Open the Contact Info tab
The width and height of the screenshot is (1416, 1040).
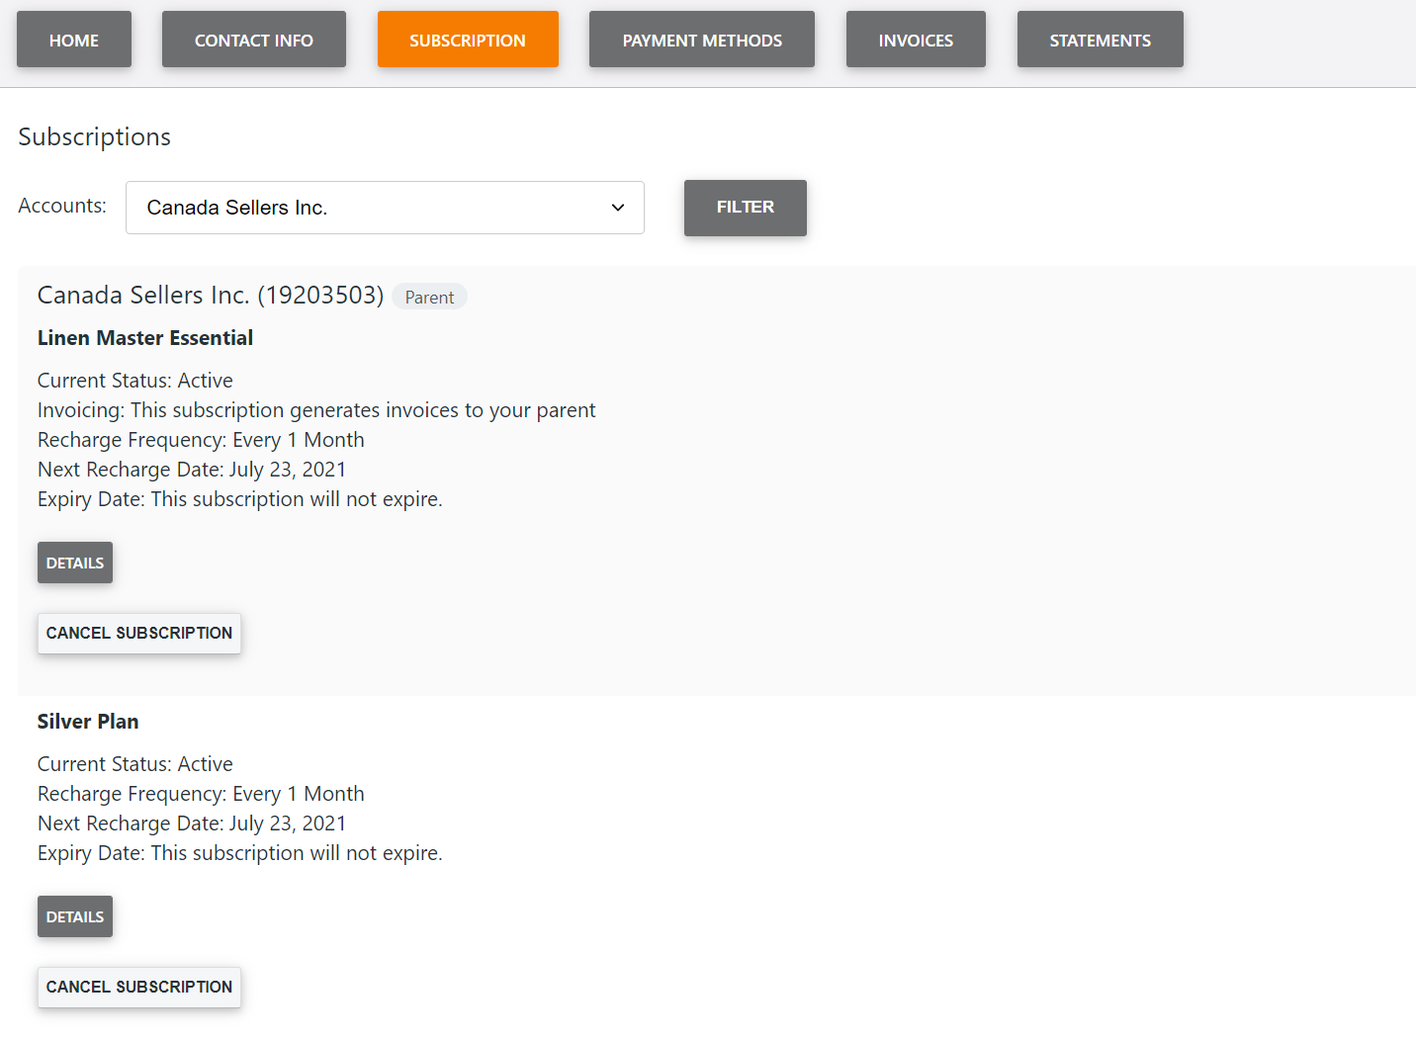click(x=254, y=40)
